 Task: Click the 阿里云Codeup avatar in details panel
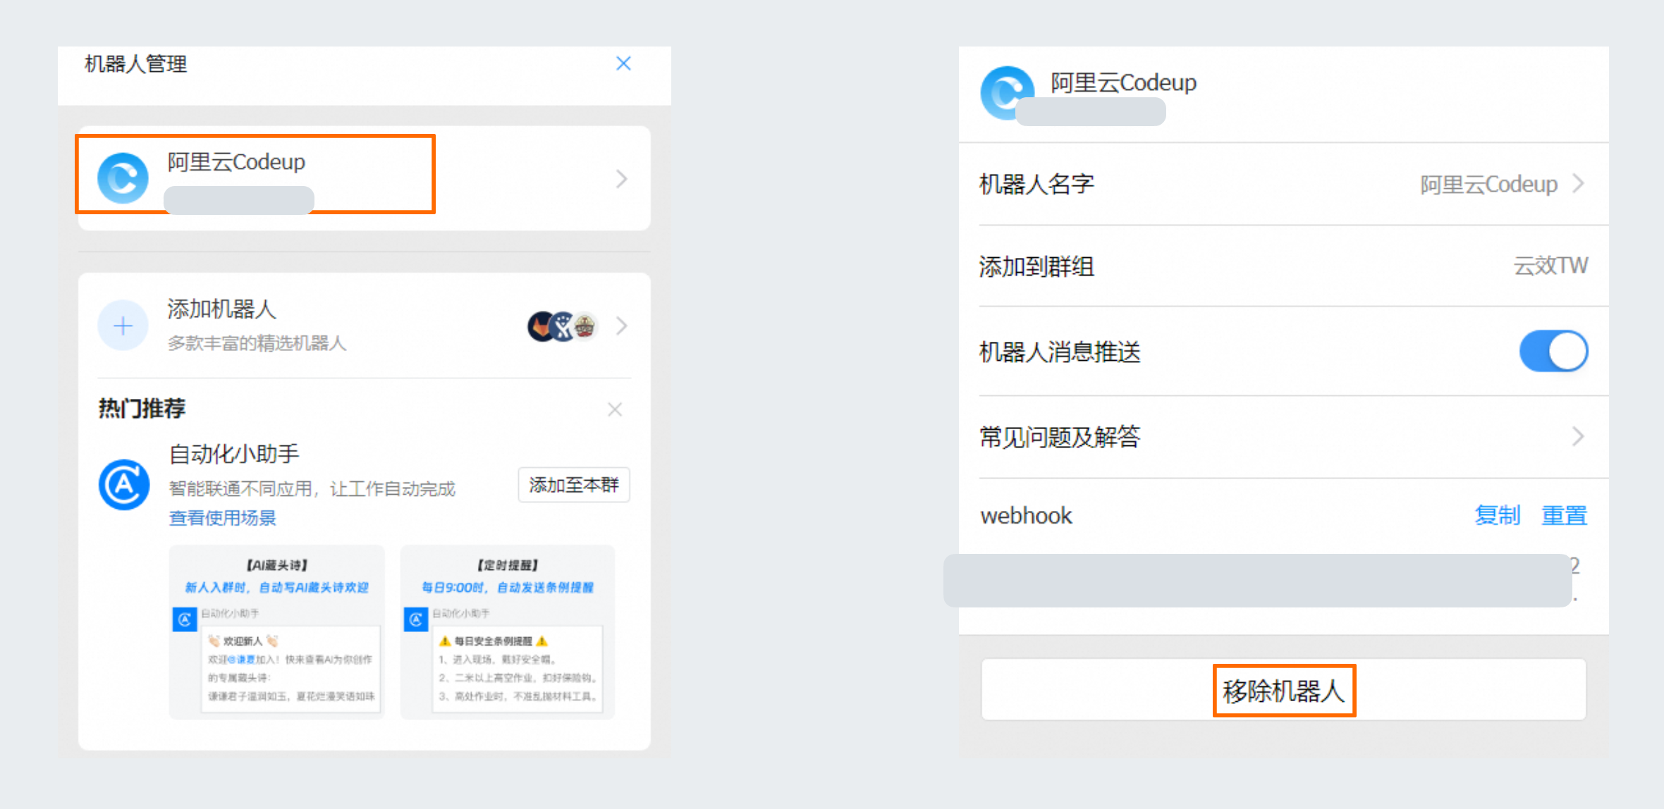pyautogui.click(x=1008, y=93)
